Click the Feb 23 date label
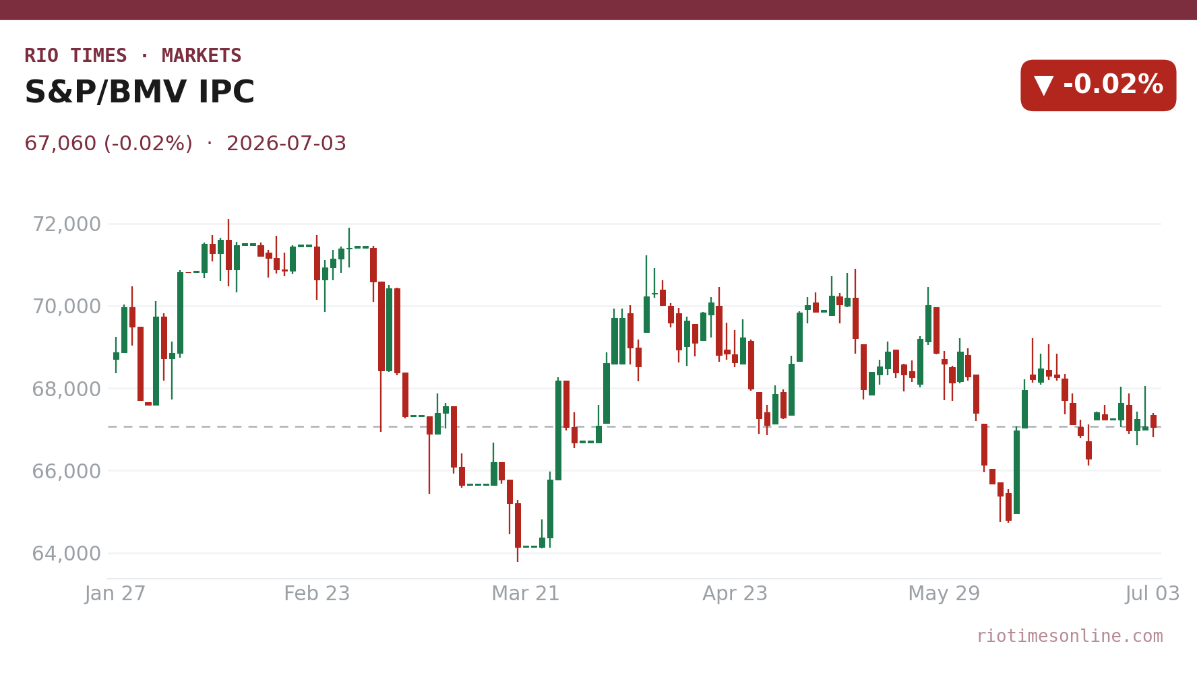1197x673 pixels. [x=317, y=594]
